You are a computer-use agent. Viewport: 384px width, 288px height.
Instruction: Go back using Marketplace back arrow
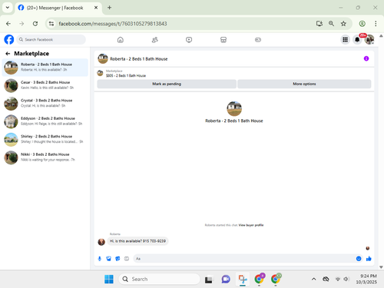[8, 54]
